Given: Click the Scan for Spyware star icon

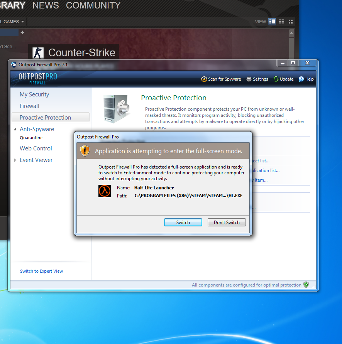Looking at the screenshot, I should 204,79.
